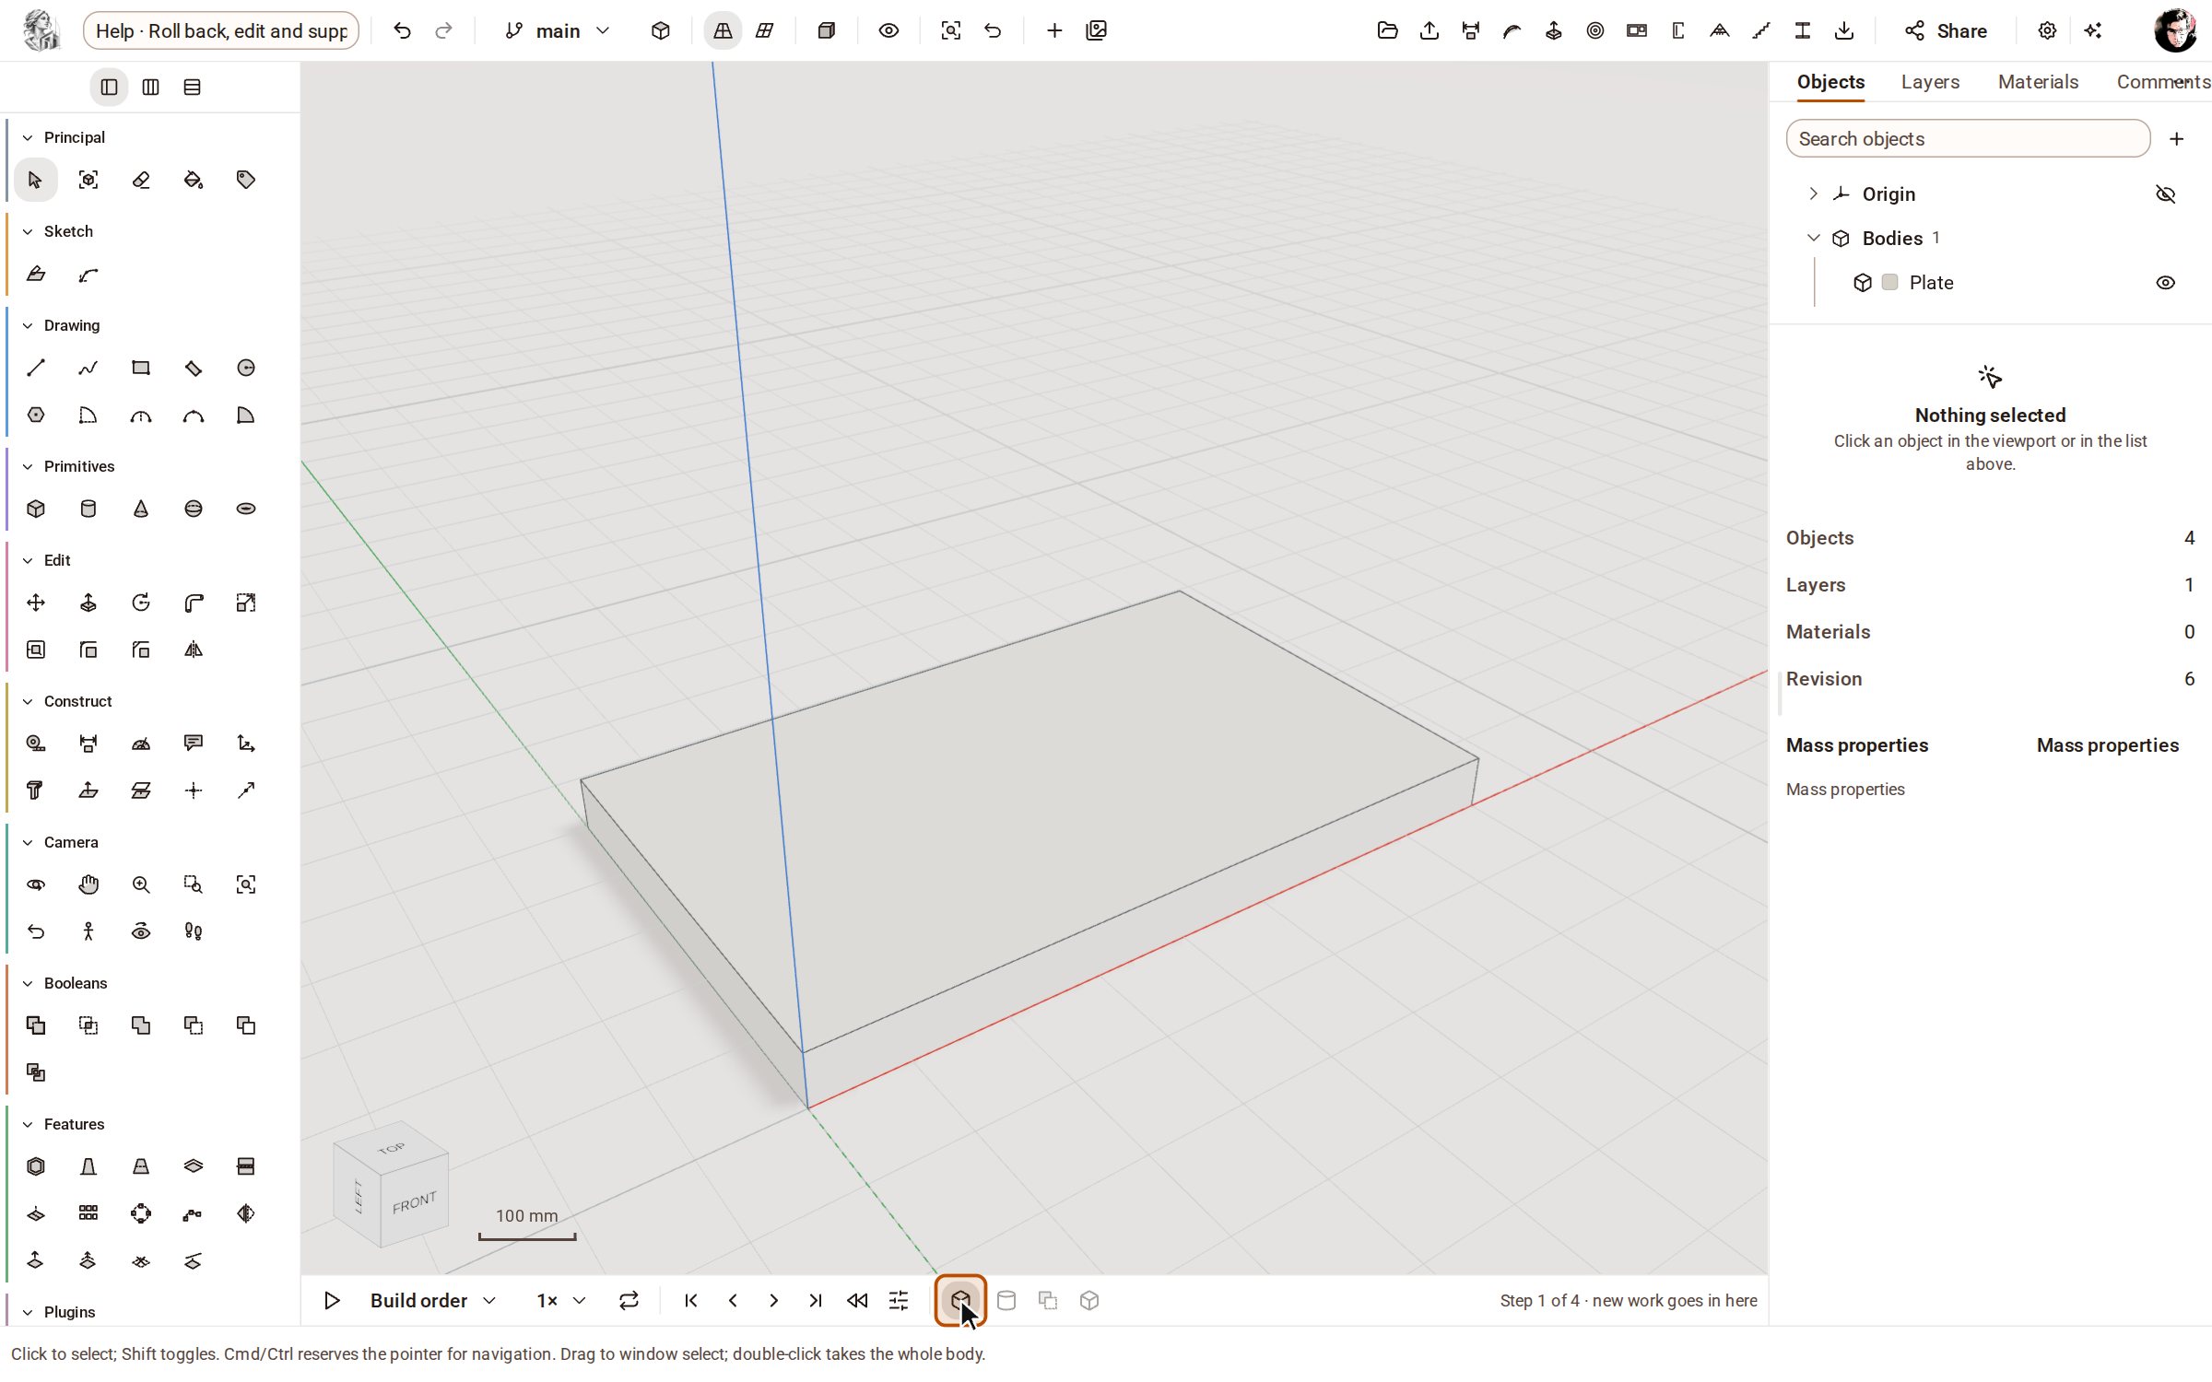Select the arrow Select tool in Principal

35,180
